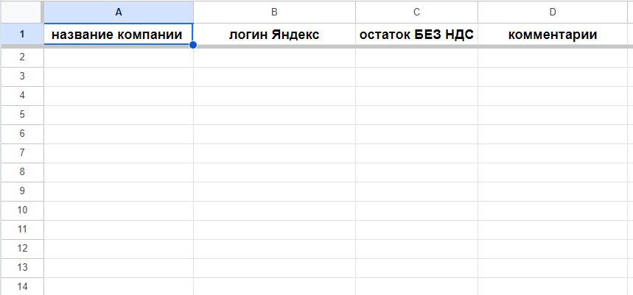Click cell D10 in the comments column
The height and width of the screenshot is (295, 633).
coord(553,210)
